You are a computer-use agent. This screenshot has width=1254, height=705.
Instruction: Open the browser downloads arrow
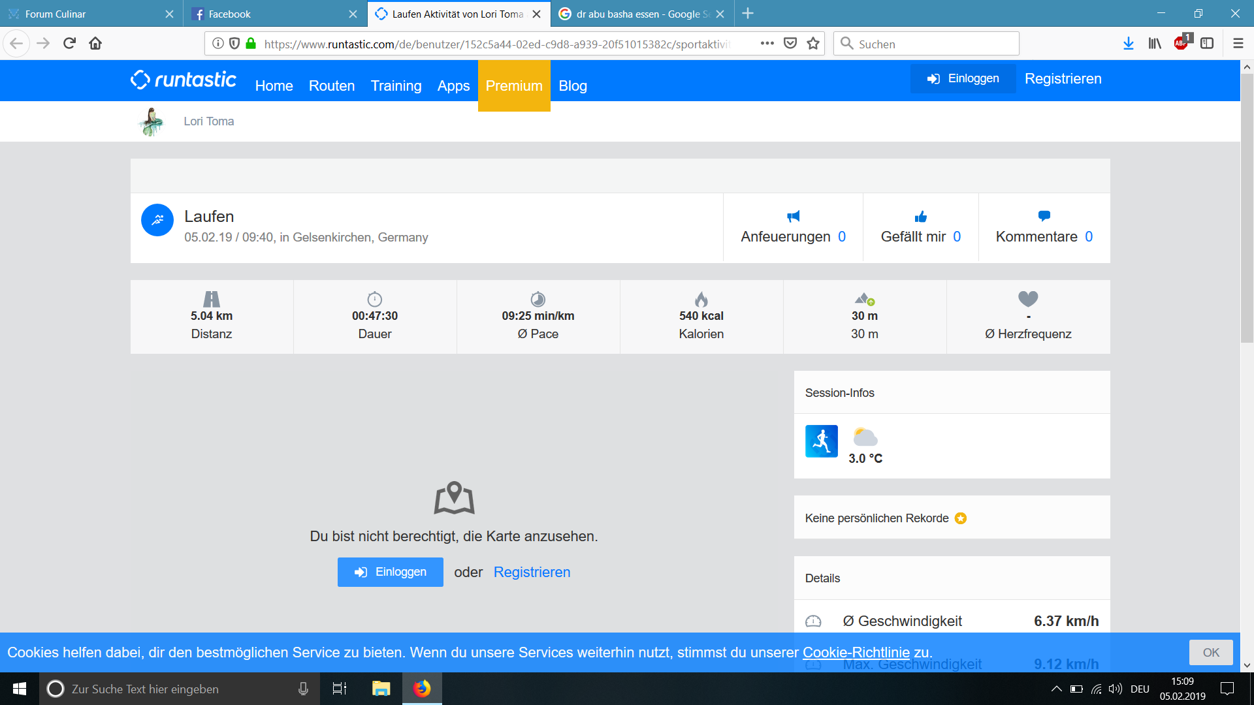(x=1128, y=44)
